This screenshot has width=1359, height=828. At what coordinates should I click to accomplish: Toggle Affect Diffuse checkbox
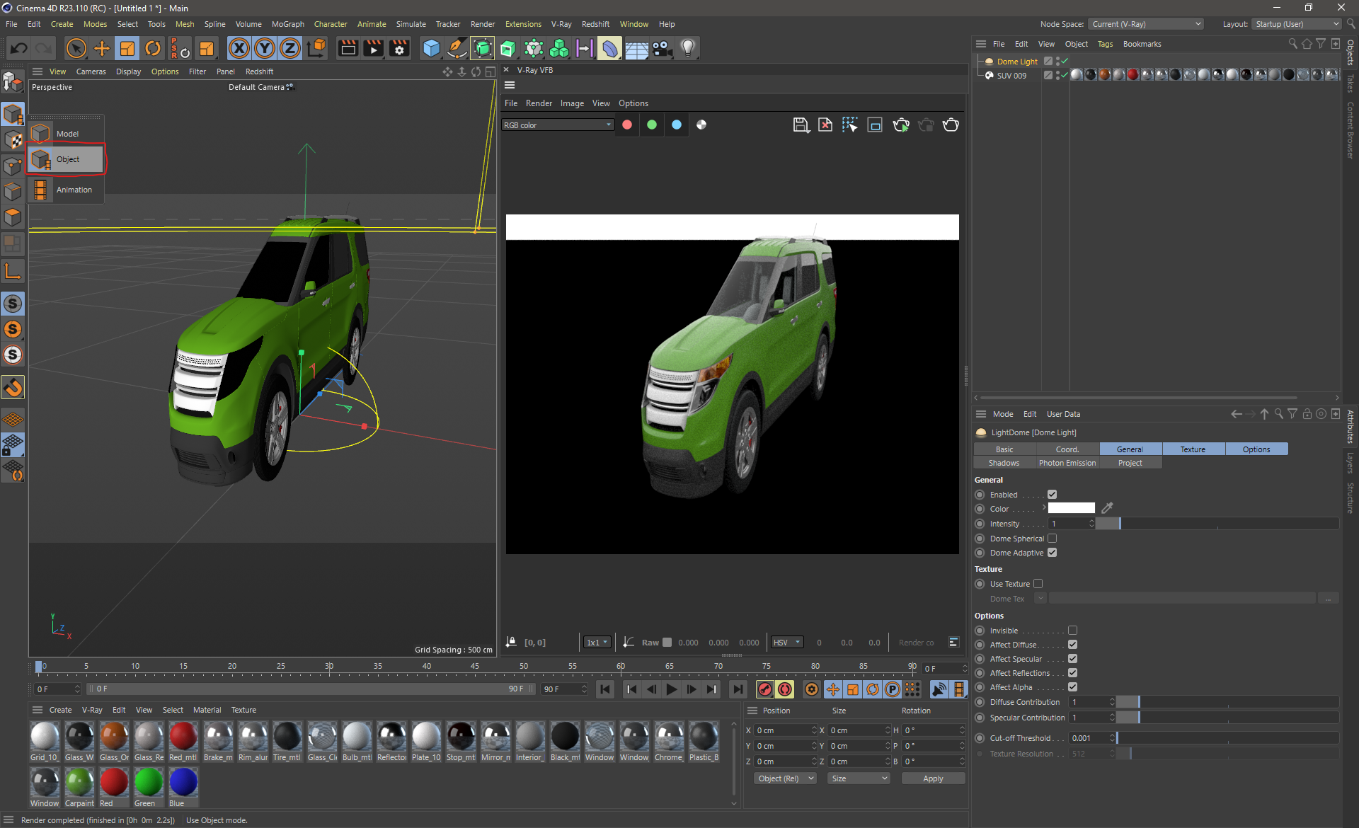coord(1072,645)
